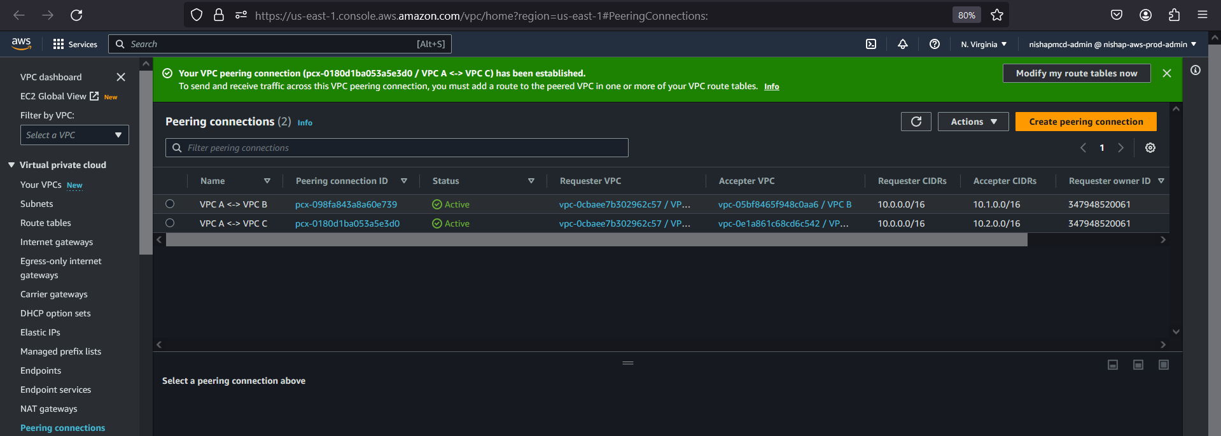Open AWS CloudShell terminal icon
The height and width of the screenshot is (436, 1221).
coord(871,44)
